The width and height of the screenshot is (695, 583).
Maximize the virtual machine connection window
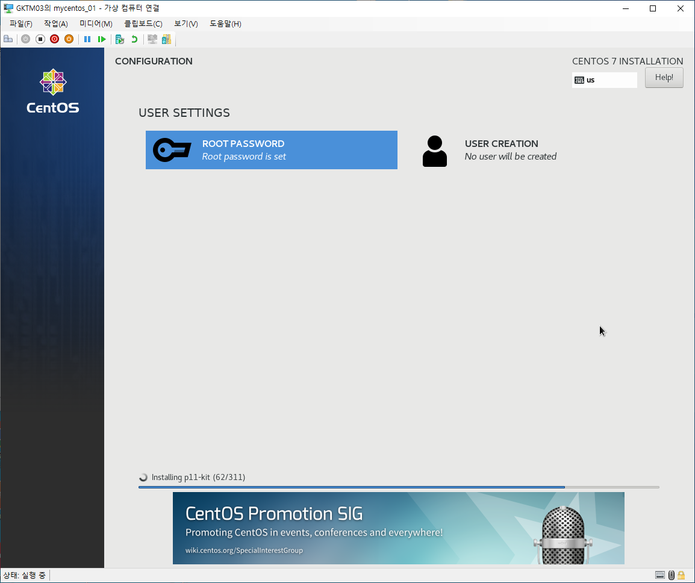click(x=653, y=8)
